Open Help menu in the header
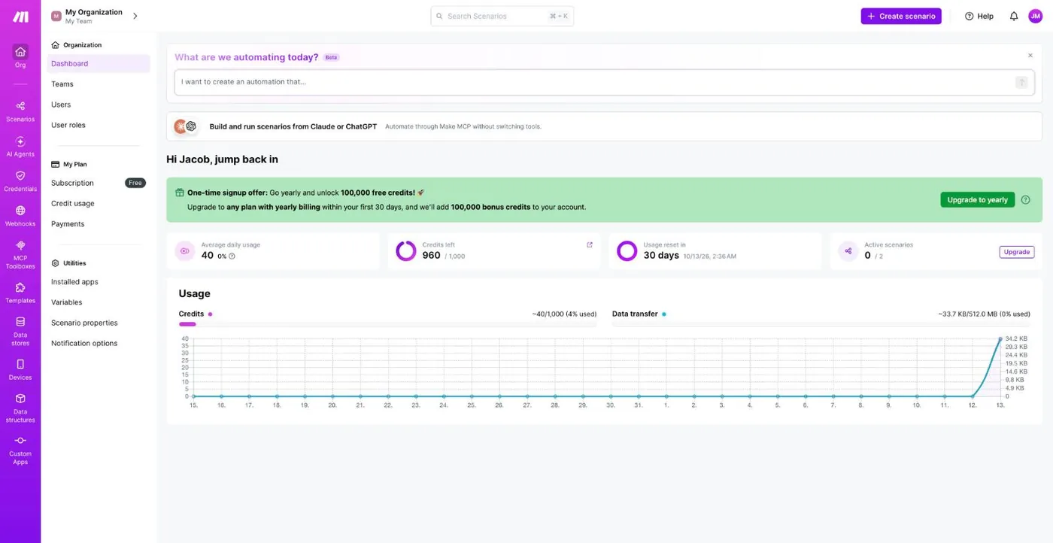Viewport: 1053px width, 543px height. pyautogui.click(x=979, y=16)
